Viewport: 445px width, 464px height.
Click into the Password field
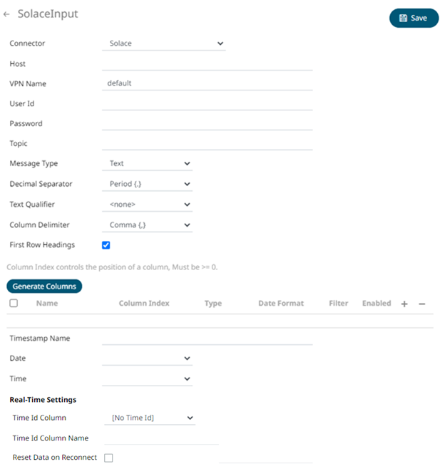tap(207, 123)
